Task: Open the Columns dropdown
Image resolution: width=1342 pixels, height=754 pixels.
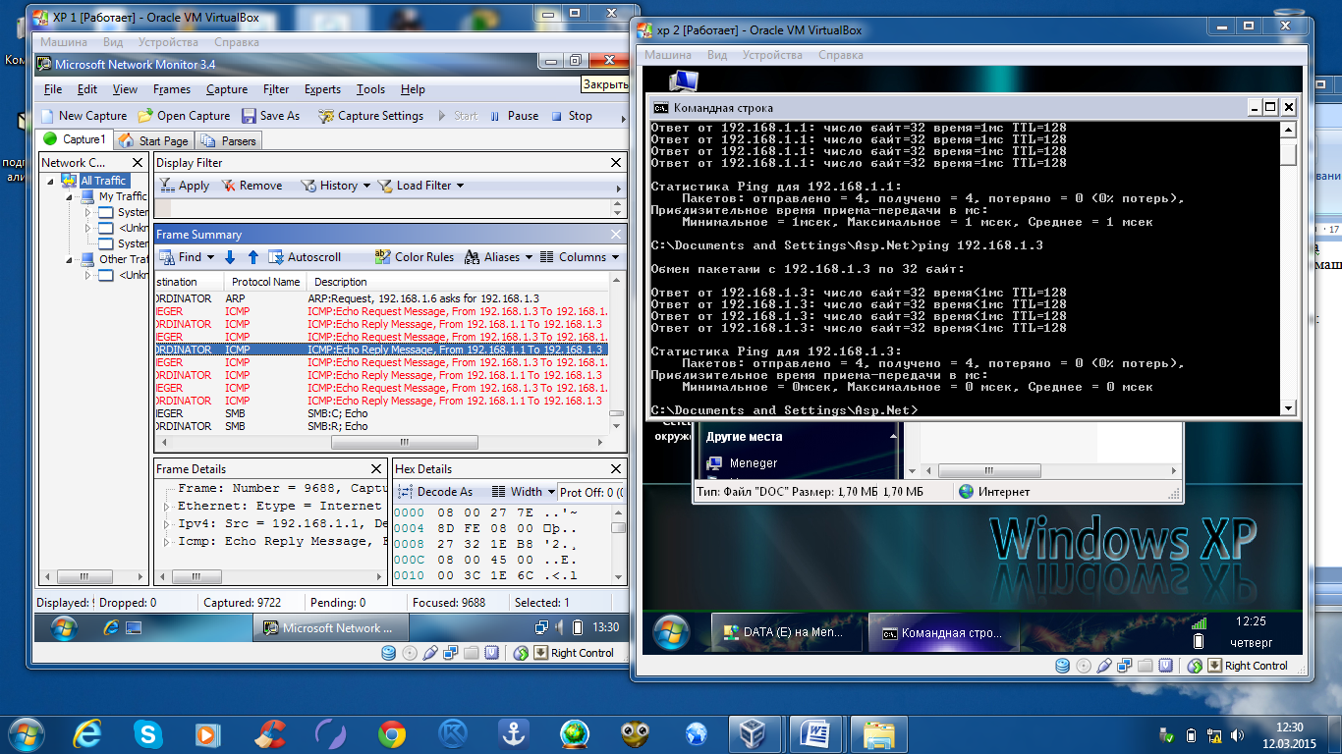Action: (x=580, y=257)
